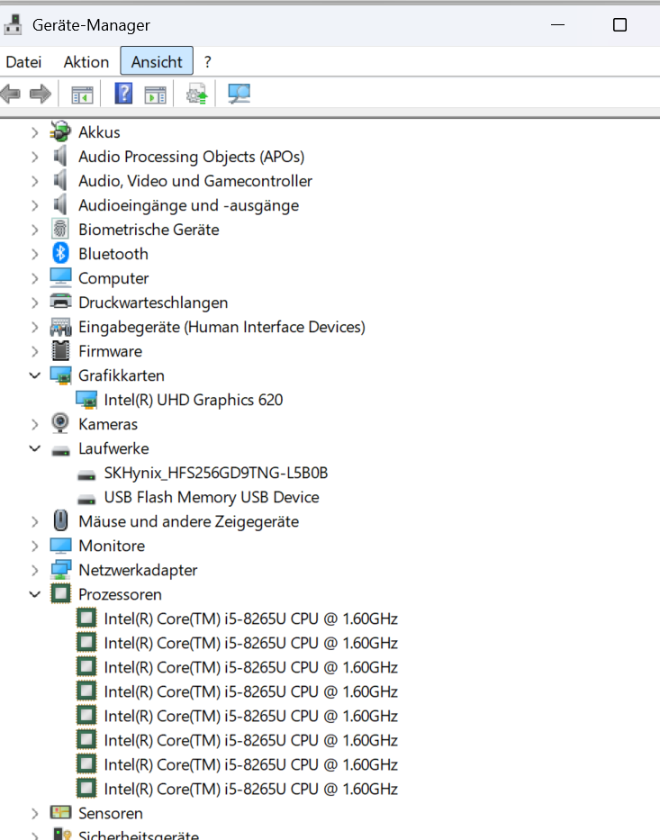Click the Mäuse und andere Zeigegeräte mouse icon
660x840 pixels.
[60, 520]
